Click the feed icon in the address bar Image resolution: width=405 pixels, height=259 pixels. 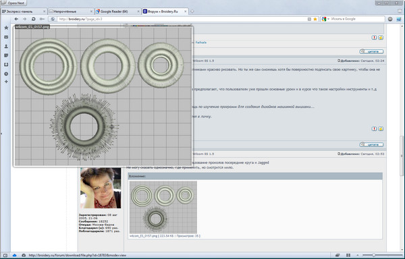coord(309,19)
